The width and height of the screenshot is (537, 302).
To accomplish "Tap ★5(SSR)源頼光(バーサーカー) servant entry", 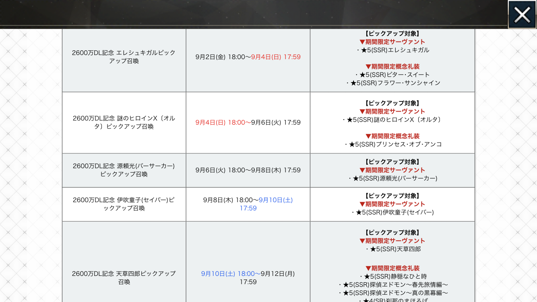I will [392, 178].
